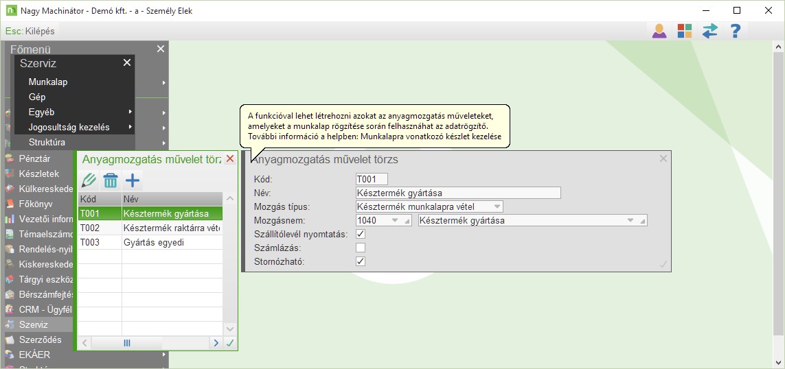Screen dimensions: 785x369
Task: Toggle the Stornózható checkbox
Action: click(361, 261)
